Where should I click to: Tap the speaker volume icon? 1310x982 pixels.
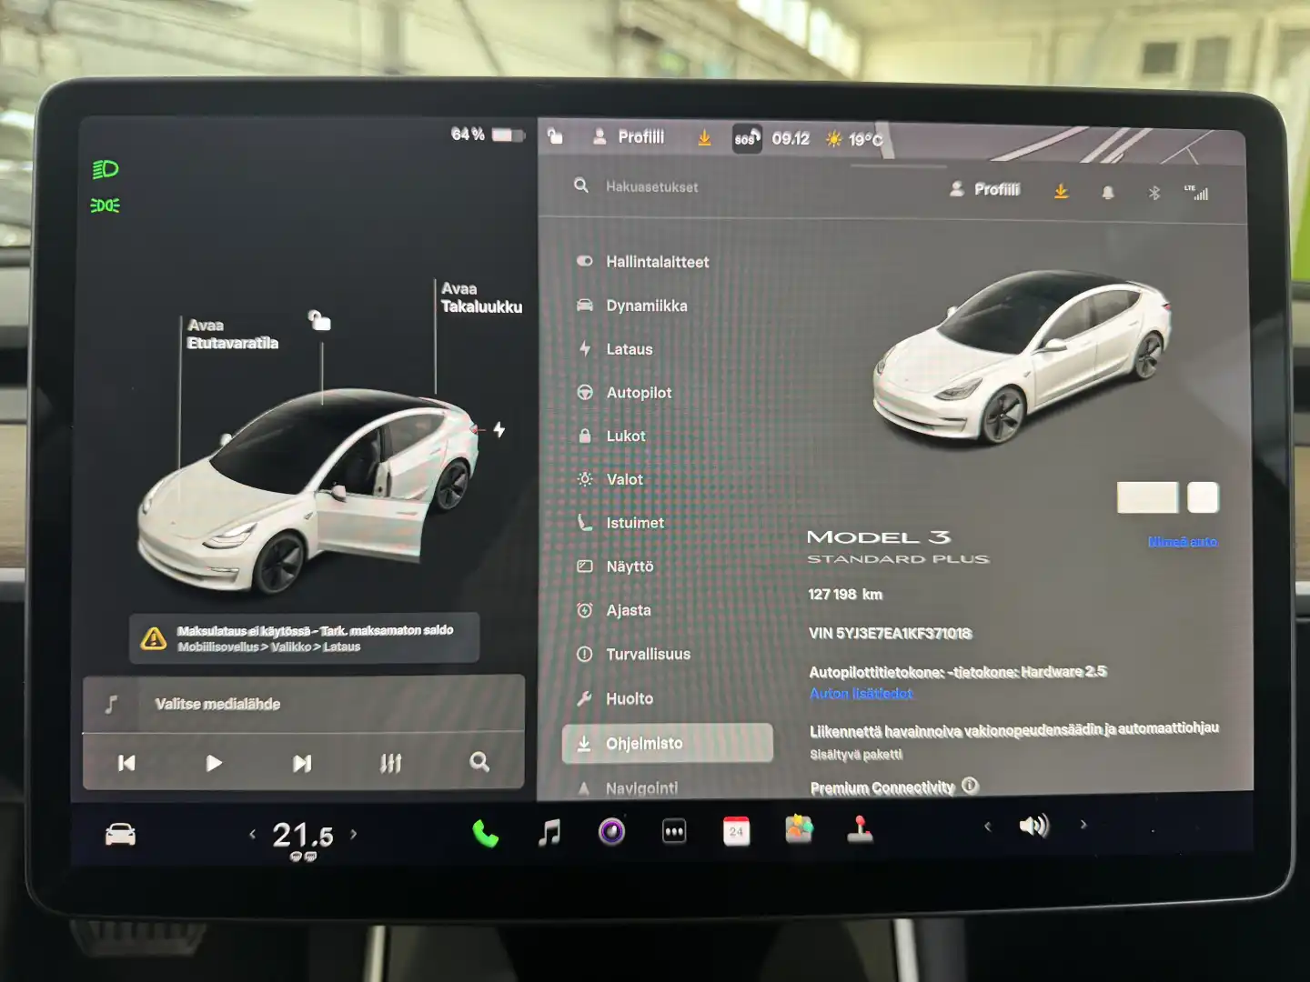[x=1034, y=826]
